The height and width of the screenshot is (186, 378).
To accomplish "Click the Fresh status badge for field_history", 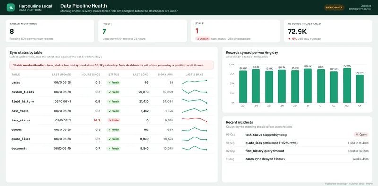I will pos(113,101).
